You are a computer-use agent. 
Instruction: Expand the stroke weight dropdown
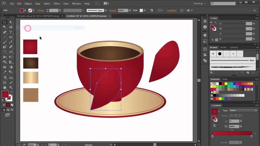tap(60, 10)
